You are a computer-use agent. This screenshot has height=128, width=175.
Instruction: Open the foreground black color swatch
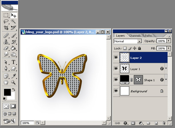[7, 92]
